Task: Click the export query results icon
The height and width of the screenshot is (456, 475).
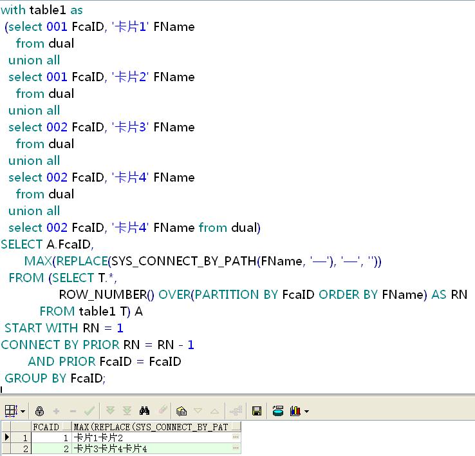Action: coord(278,411)
